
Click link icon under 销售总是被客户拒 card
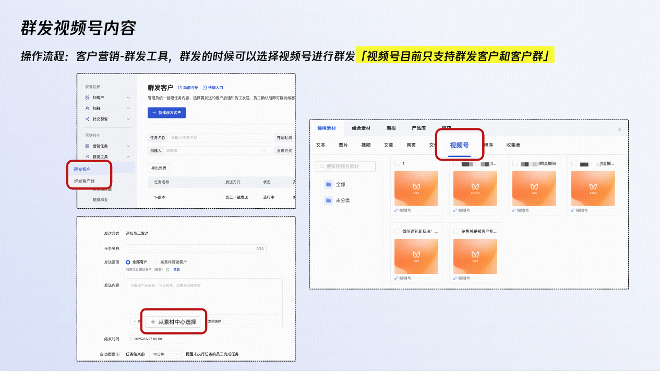click(x=455, y=278)
